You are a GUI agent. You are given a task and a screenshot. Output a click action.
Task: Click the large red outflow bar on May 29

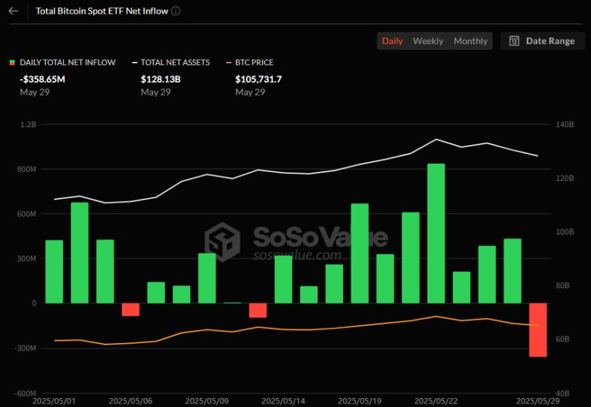(538, 330)
